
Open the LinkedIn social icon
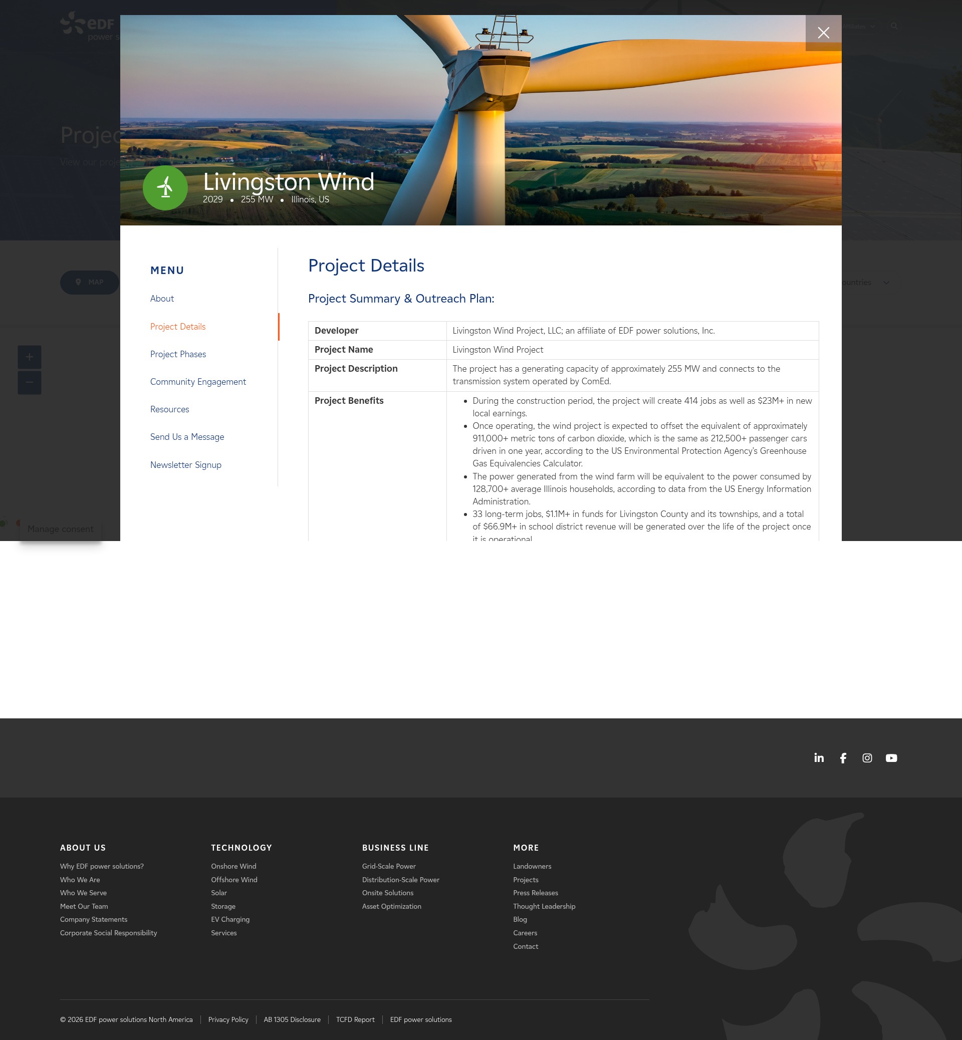click(x=819, y=758)
